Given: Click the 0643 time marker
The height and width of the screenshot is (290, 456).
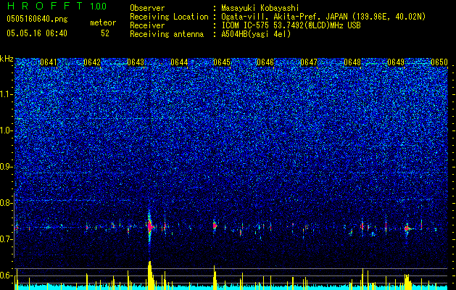Looking at the screenshot, I should 136,62.
